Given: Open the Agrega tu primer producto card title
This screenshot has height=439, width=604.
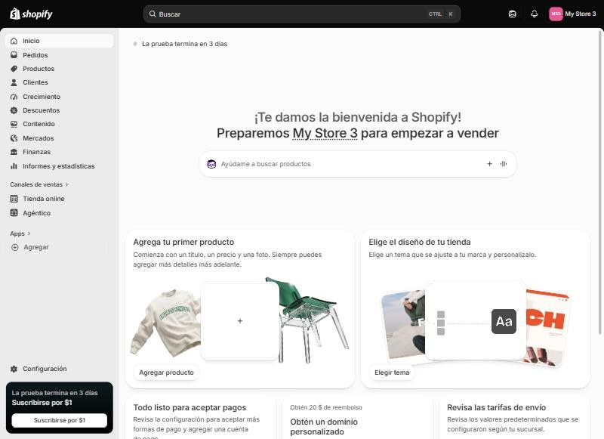Looking at the screenshot, I should point(183,242).
